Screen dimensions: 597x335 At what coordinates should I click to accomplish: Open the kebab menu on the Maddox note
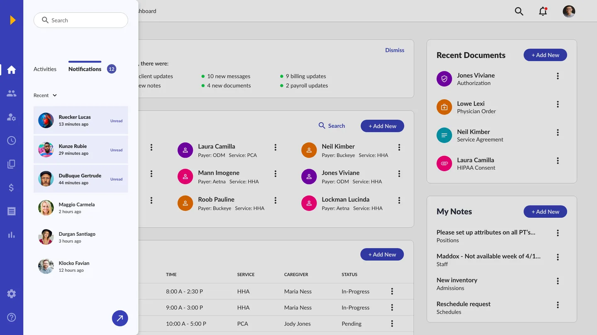(x=558, y=256)
